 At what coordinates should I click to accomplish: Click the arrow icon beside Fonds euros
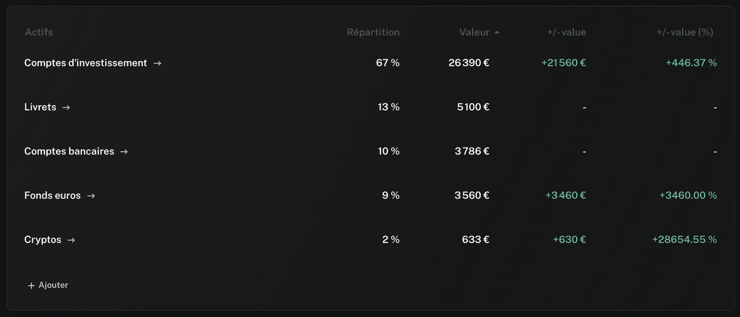[91, 196]
